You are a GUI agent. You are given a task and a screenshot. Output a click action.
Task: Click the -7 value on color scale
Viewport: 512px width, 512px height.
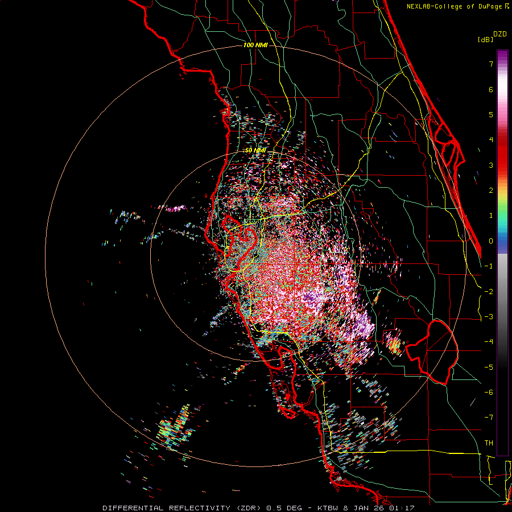tap(489, 418)
